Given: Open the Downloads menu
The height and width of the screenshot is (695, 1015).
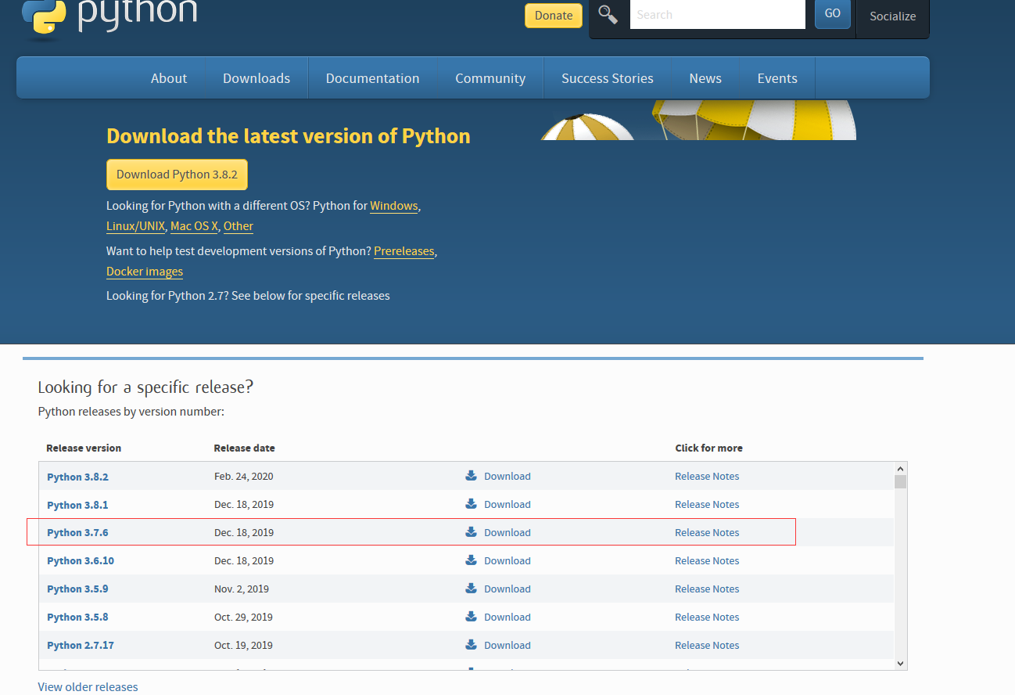Looking at the screenshot, I should (256, 77).
